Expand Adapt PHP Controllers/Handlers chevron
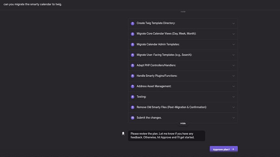The width and height of the screenshot is (280, 157). coord(233,65)
